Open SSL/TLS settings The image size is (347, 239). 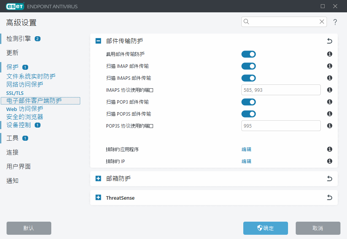coord(15,93)
